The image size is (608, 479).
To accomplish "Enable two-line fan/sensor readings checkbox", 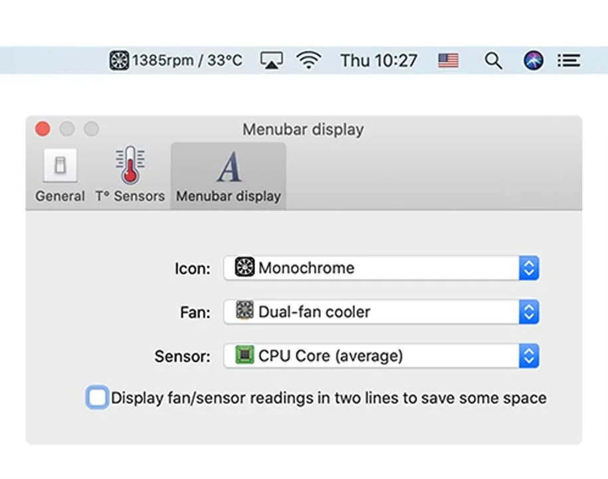I will coord(97,398).
